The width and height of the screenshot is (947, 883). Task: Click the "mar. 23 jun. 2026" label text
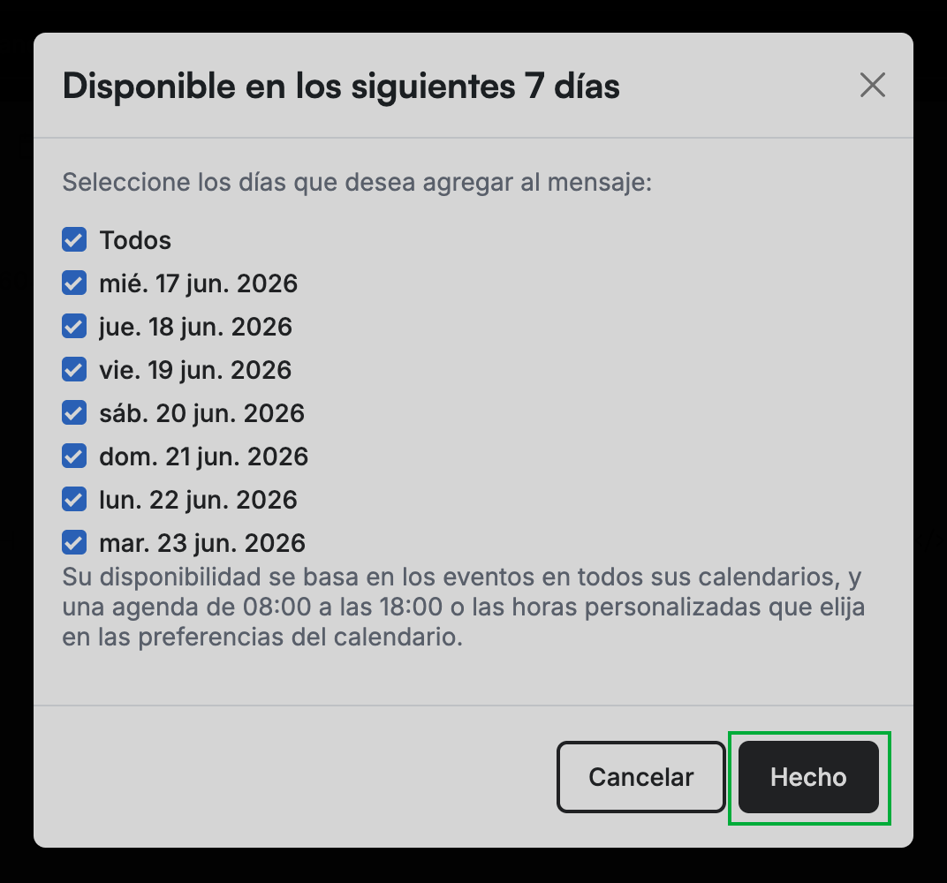pos(202,543)
